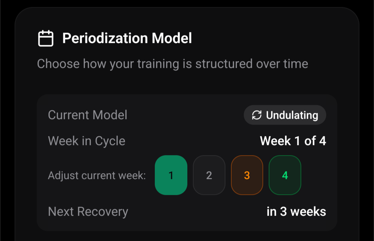Click the 'Choose how your training is structured' subtitle

172,64
